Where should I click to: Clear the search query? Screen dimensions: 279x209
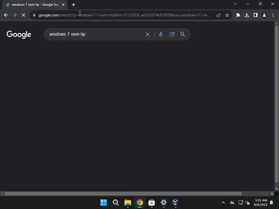coord(148,34)
